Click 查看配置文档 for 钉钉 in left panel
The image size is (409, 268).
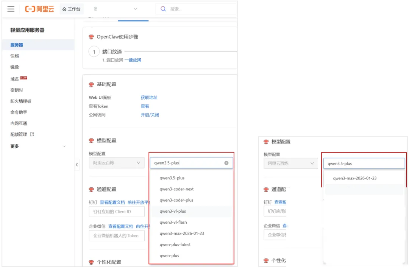point(112,202)
